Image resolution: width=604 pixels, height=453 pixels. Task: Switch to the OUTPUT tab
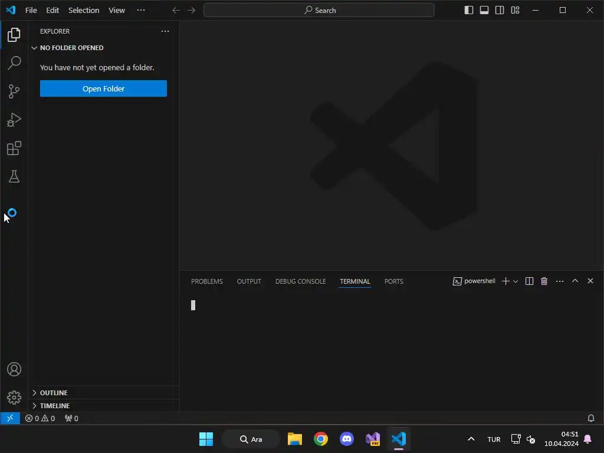point(249,281)
